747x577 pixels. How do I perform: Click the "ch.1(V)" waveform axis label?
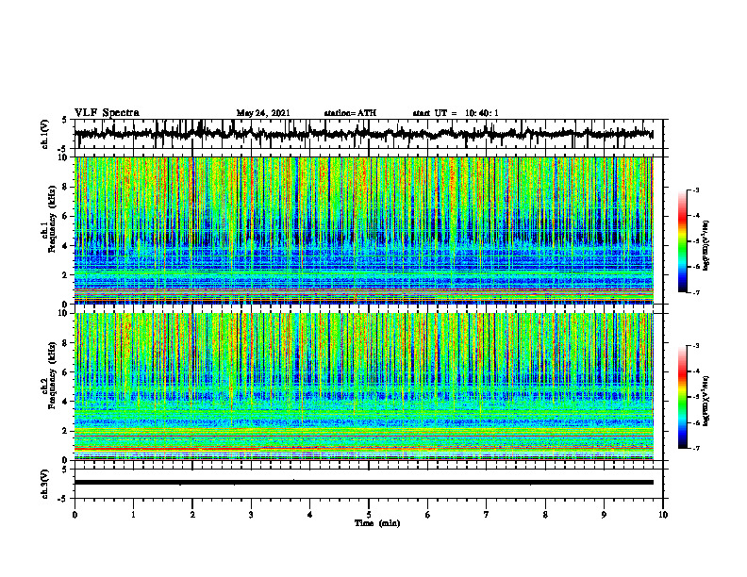[x=45, y=134]
